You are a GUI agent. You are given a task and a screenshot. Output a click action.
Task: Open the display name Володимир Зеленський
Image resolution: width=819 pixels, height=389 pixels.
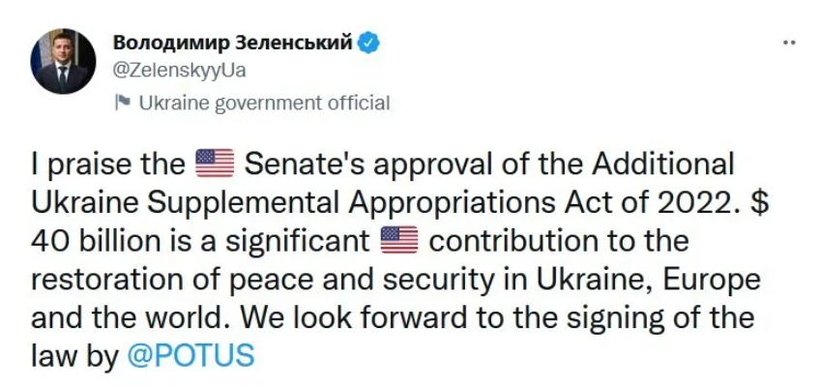tap(233, 43)
